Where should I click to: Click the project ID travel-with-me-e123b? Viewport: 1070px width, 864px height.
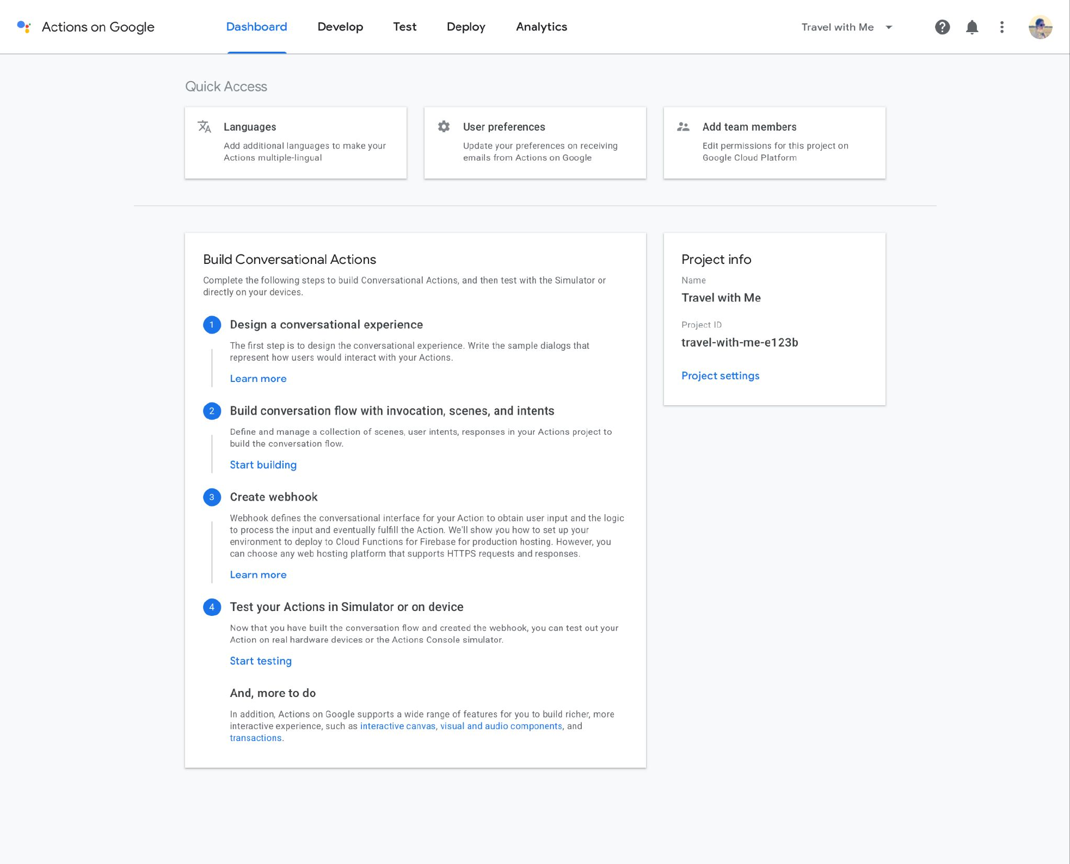pos(740,342)
